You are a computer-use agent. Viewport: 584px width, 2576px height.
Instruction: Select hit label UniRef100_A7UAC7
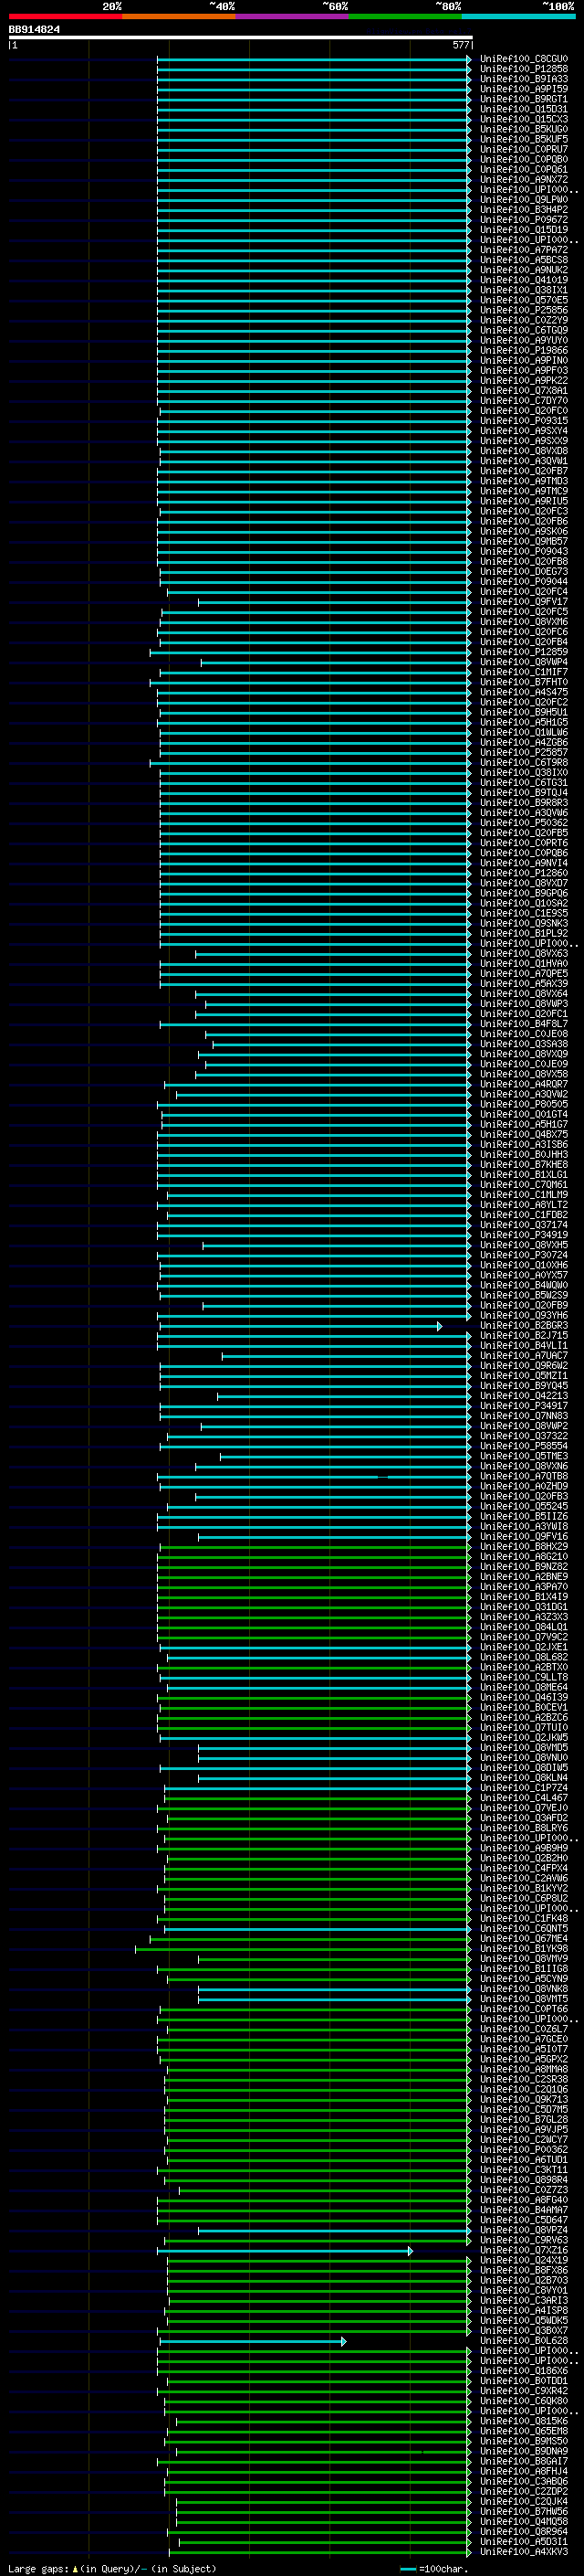tap(523, 1356)
